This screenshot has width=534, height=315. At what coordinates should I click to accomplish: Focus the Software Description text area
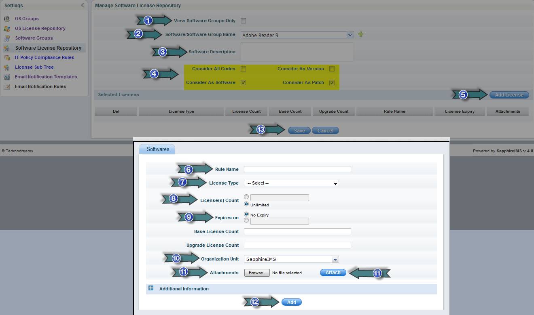(297, 52)
